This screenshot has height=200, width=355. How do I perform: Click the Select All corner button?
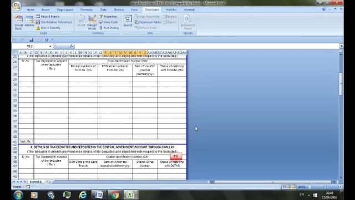pos(15,53)
